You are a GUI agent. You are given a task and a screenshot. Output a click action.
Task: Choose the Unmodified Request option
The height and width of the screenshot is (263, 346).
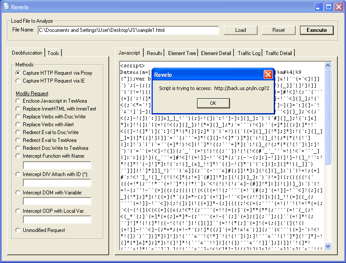tap(18, 230)
